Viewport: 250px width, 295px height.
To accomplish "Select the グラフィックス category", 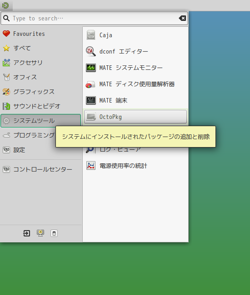I will tap(41, 92).
